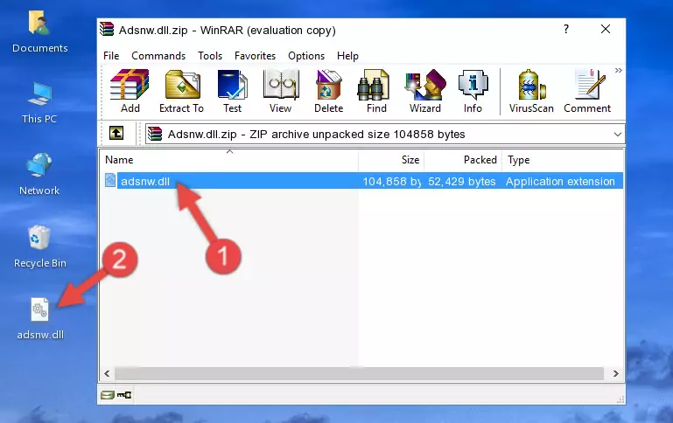Open the Favorites menu
Image resolution: width=673 pixels, height=423 pixels.
(255, 56)
